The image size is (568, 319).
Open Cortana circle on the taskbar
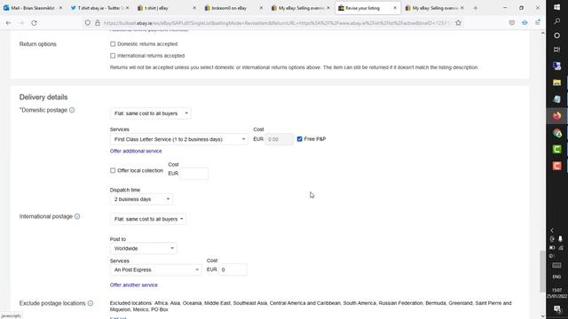tap(556, 35)
